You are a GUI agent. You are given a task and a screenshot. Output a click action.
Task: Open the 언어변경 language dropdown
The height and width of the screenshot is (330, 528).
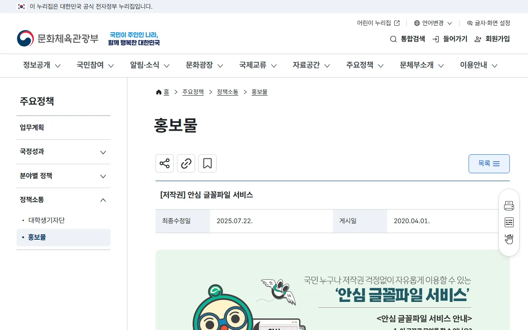pyautogui.click(x=433, y=23)
